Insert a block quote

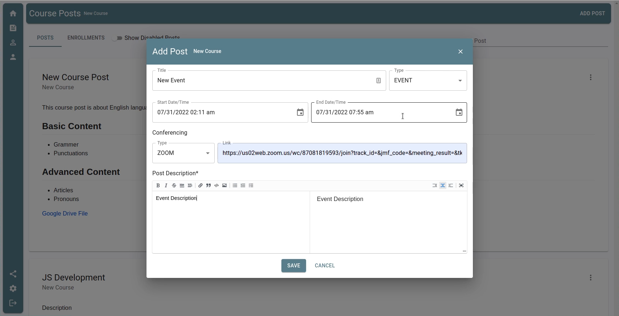click(209, 185)
